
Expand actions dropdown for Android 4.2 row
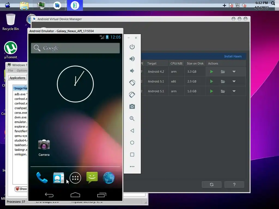(234, 72)
